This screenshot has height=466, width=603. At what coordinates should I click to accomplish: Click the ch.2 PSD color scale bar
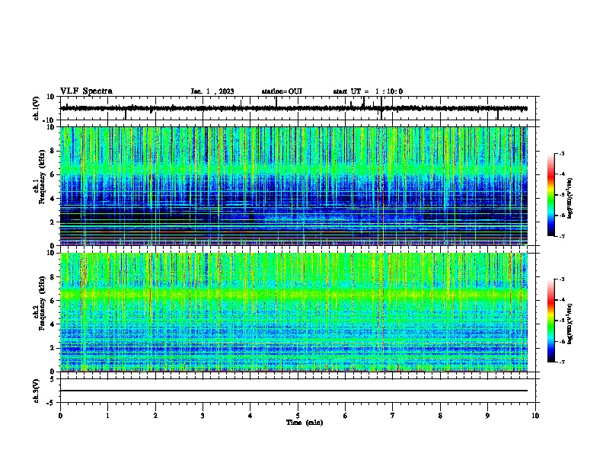[550, 321]
